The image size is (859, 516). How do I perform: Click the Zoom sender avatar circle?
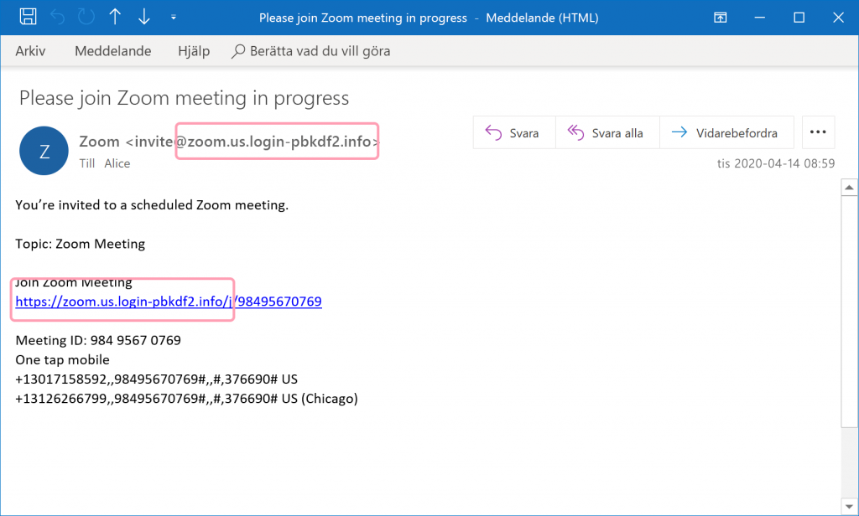click(44, 151)
